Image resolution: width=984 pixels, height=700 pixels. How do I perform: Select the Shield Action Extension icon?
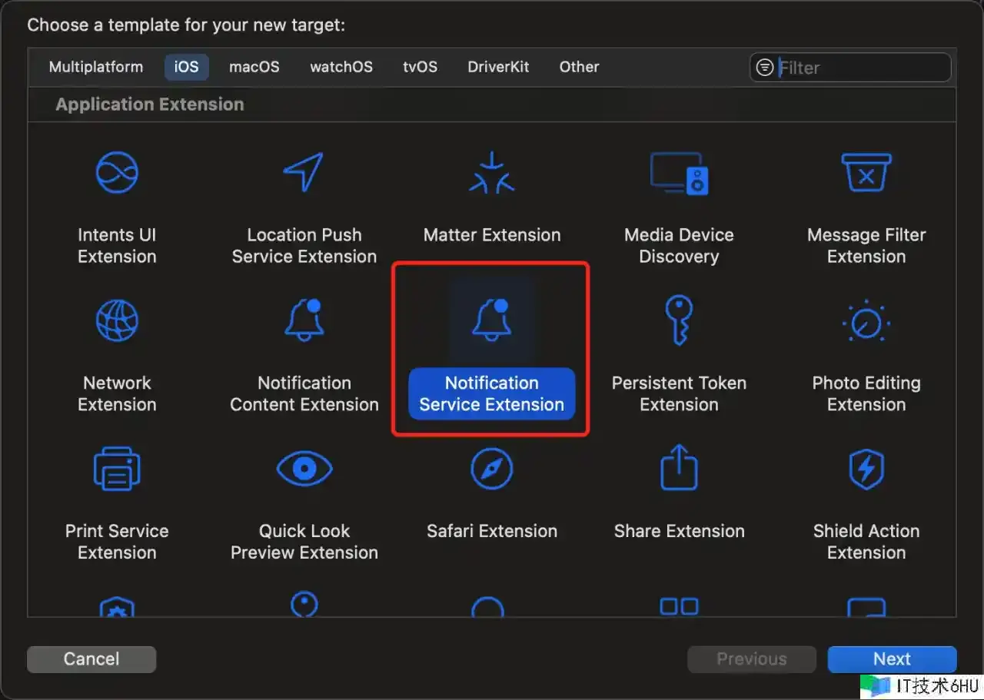click(866, 469)
